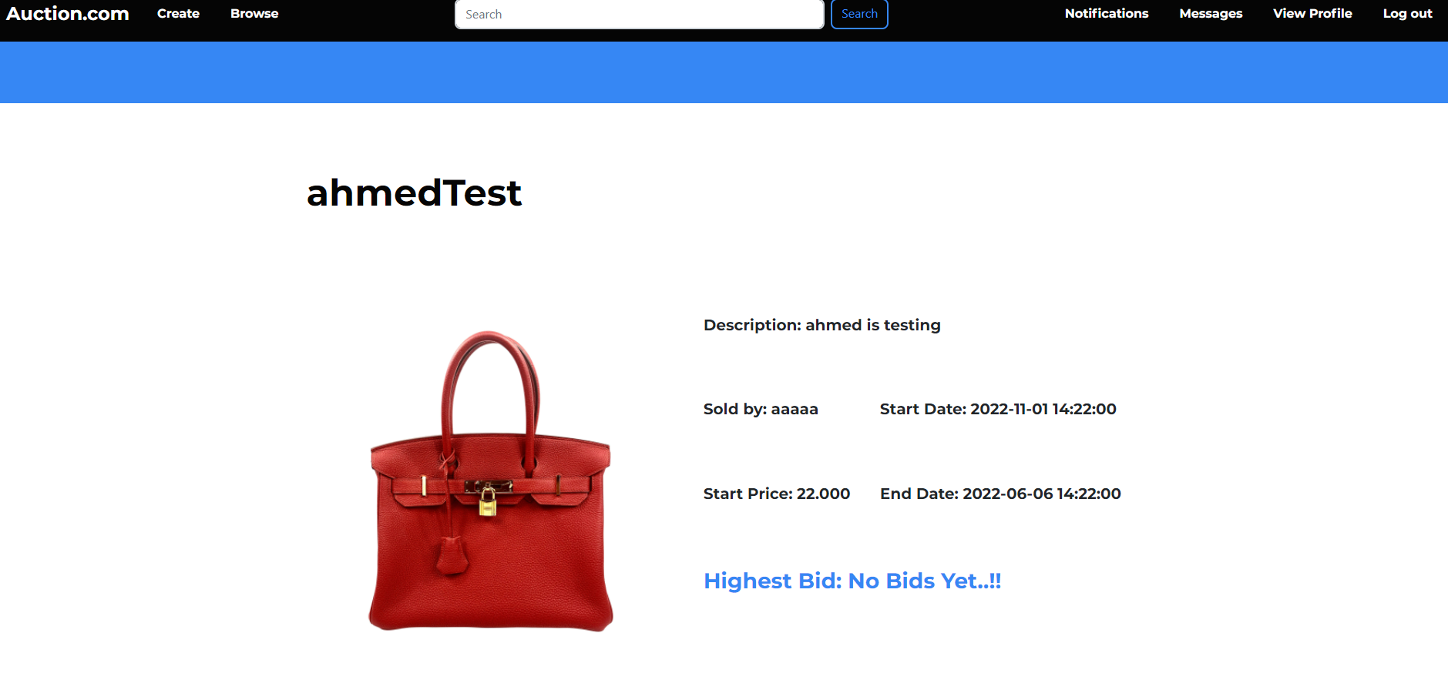Click the Auction.com logo
This screenshot has height=700, width=1448.
(68, 14)
